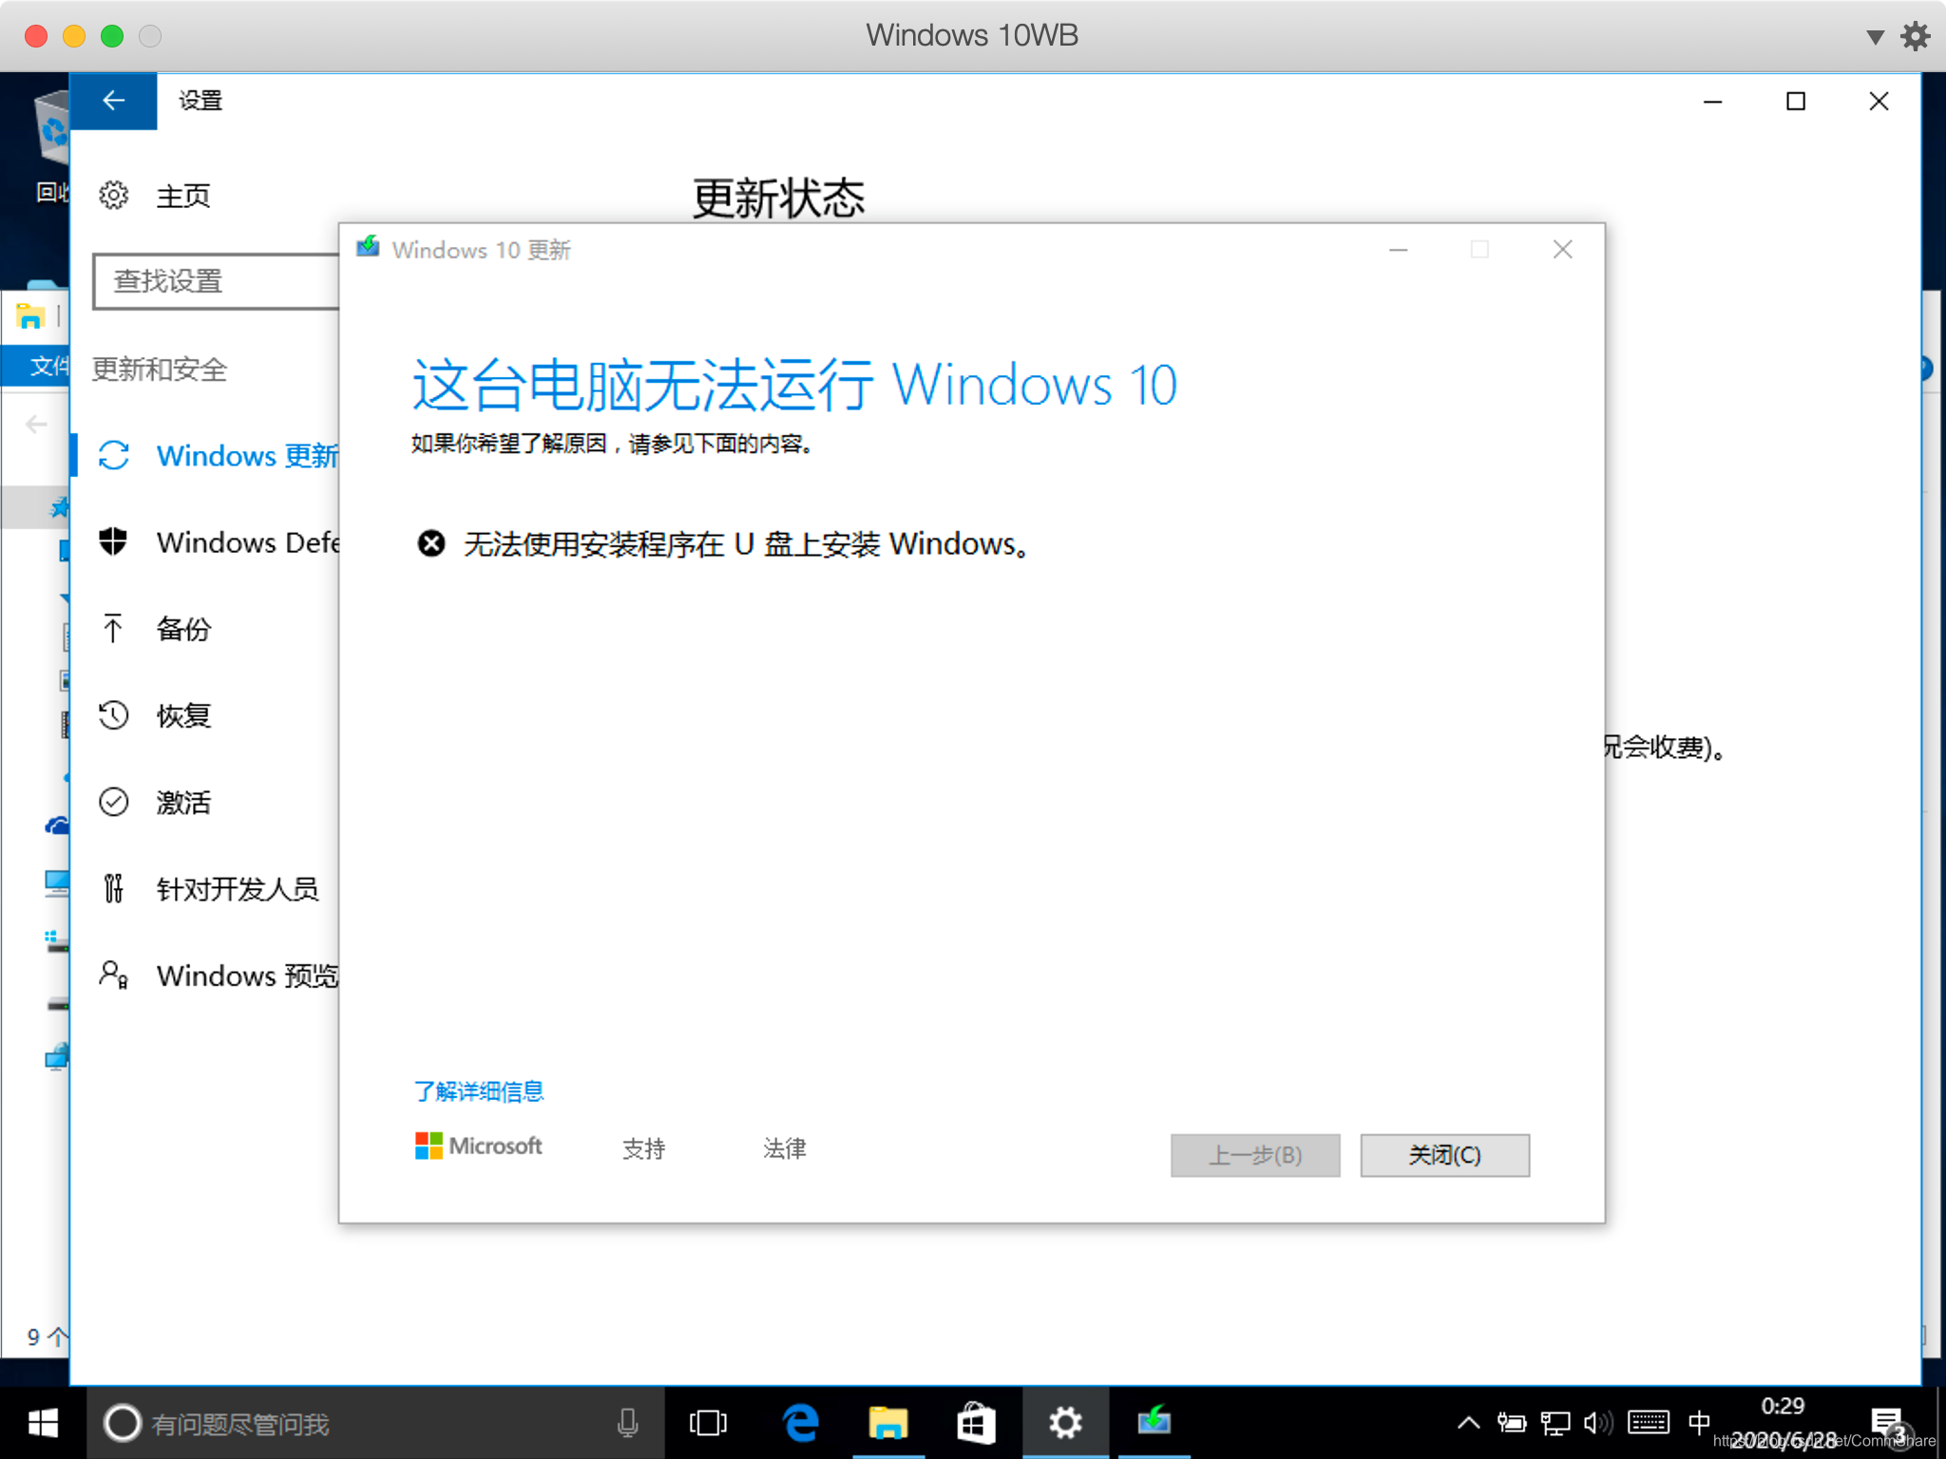Click 了解详细信息 link
1946x1459 pixels.
click(478, 1091)
